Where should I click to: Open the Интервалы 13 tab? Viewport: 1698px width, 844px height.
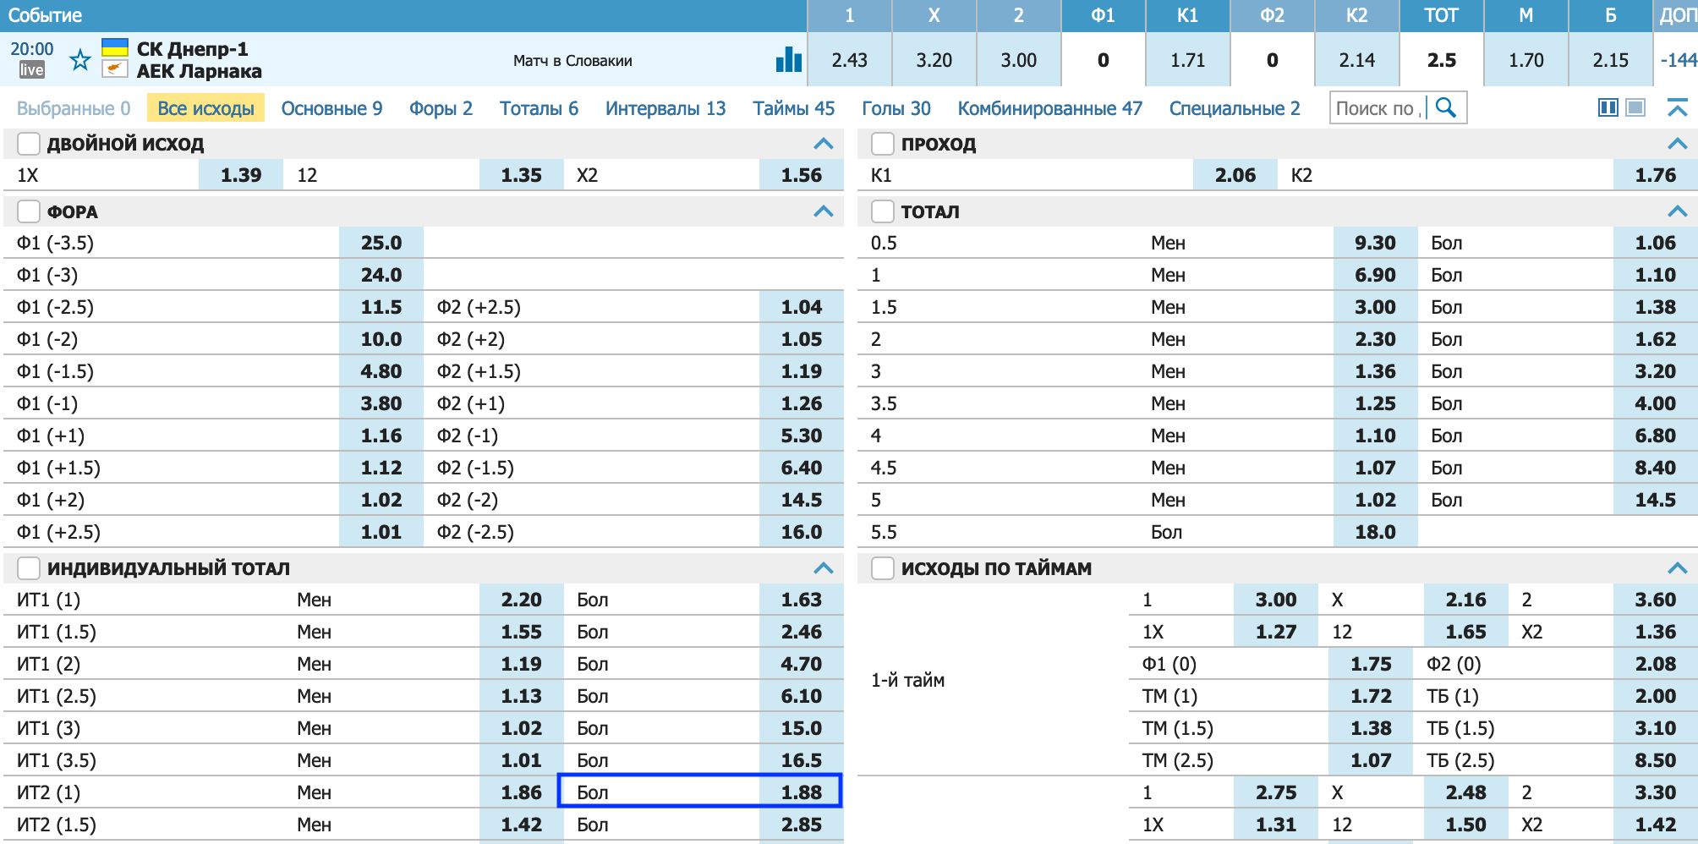[666, 108]
